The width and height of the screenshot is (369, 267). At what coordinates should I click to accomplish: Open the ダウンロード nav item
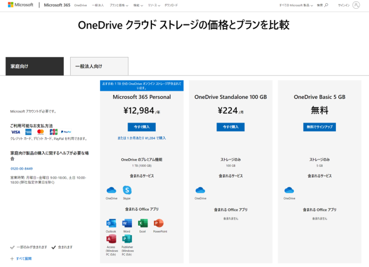[171, 5]
